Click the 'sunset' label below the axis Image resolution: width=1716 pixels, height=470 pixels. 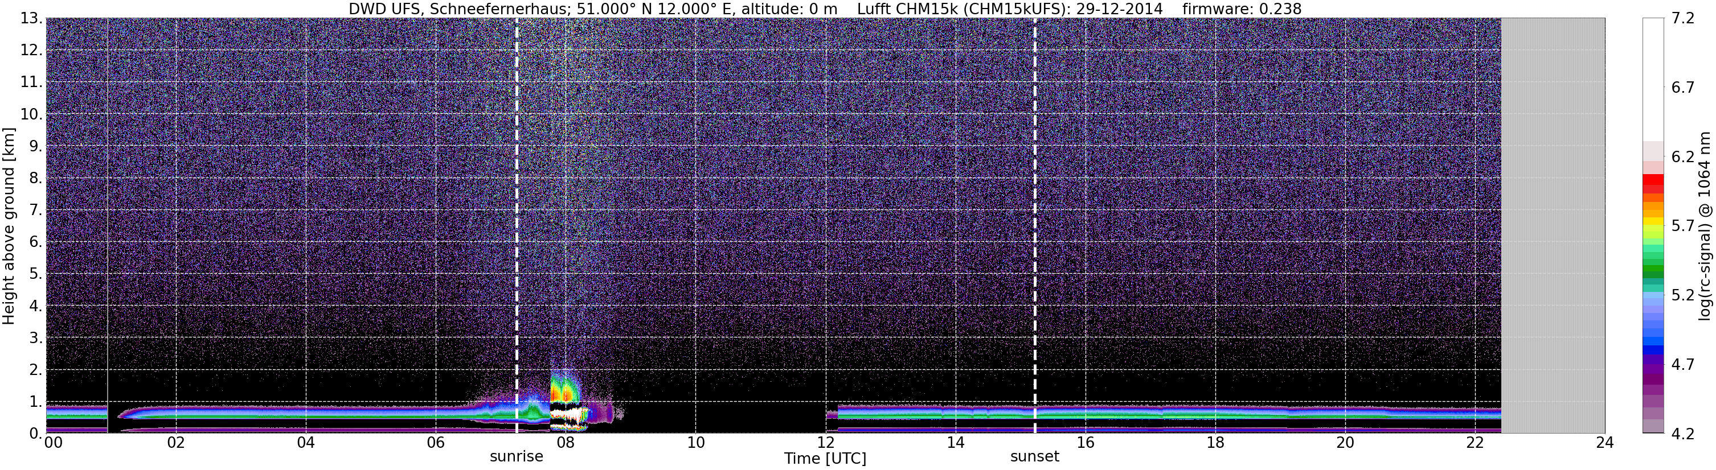point(1034,457)
